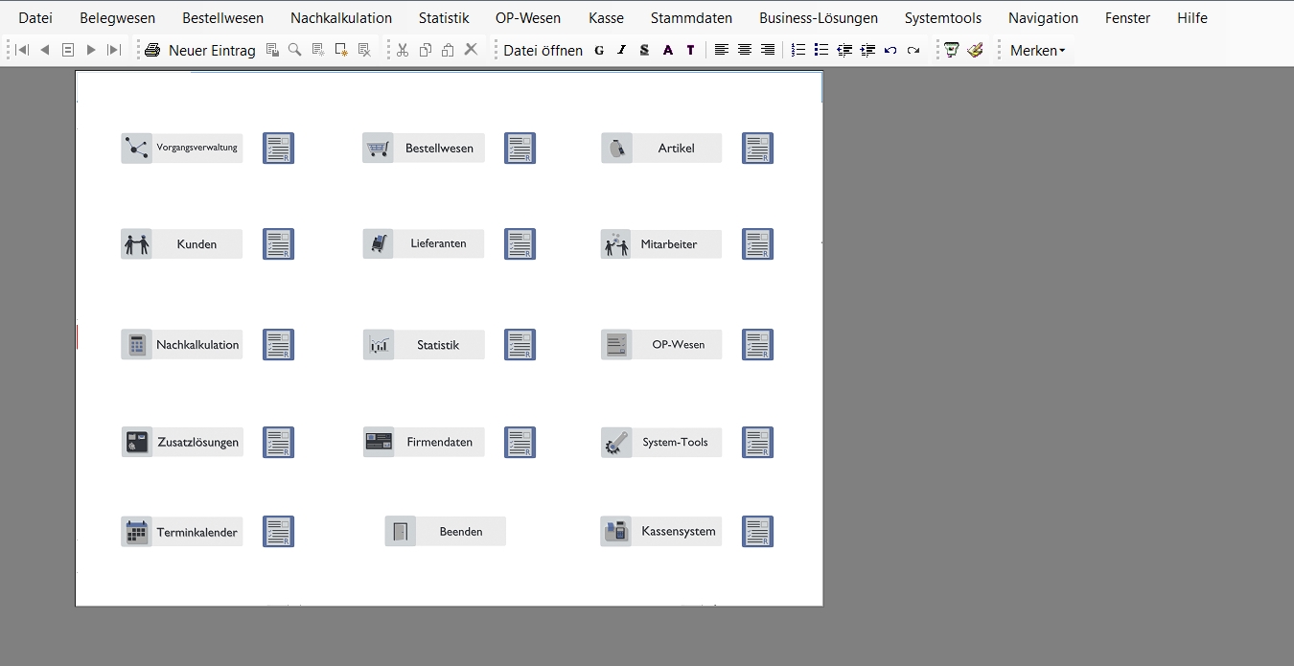Toggle italic formatting with the I icon
This screenshot has height=666, width=1294.
[622, 50]
